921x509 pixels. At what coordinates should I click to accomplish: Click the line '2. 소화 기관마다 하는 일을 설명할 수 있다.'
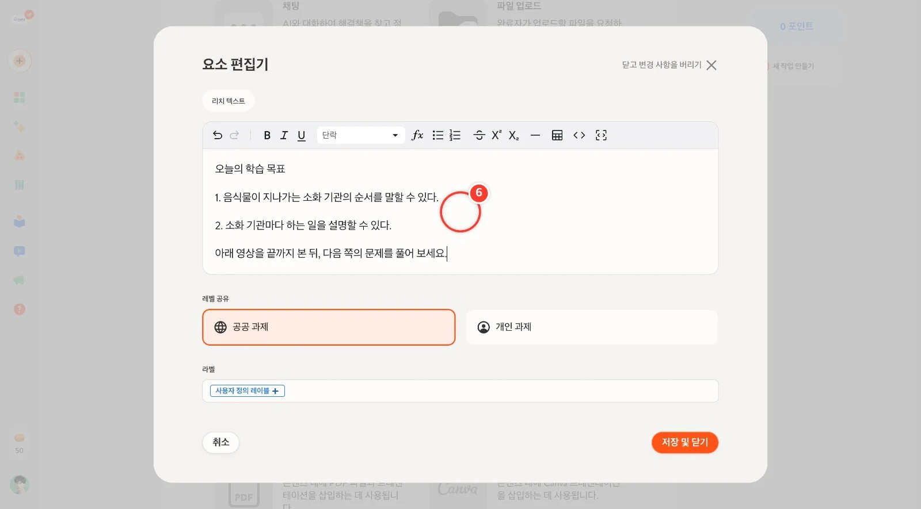tap(303, 225)
